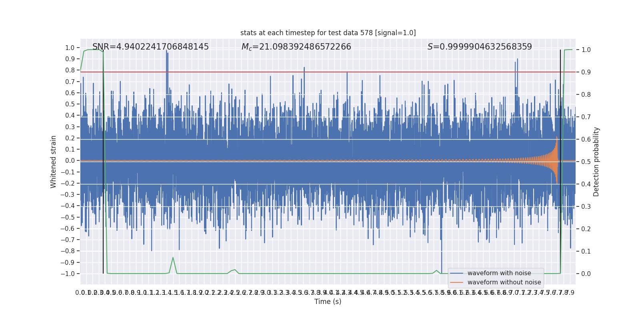Click Whitened strain tick label −1.0
The width and height of the screenshot is (640, 320).
click(x=68, y=274)
